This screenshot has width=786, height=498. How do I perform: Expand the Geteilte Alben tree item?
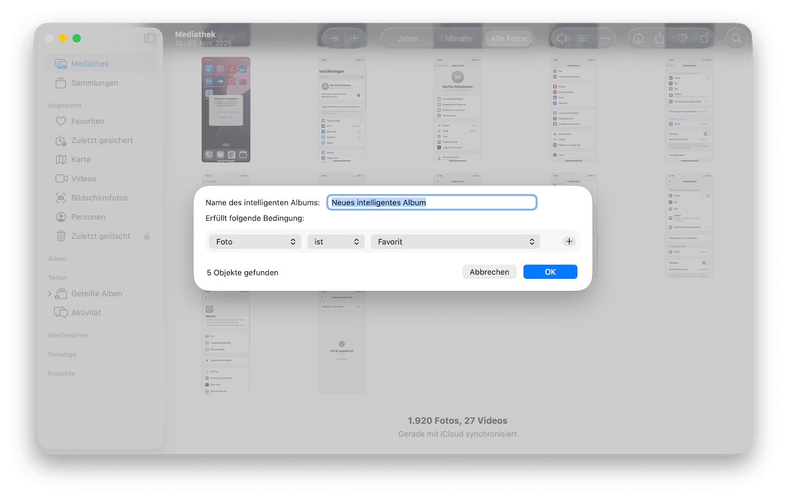50,294
